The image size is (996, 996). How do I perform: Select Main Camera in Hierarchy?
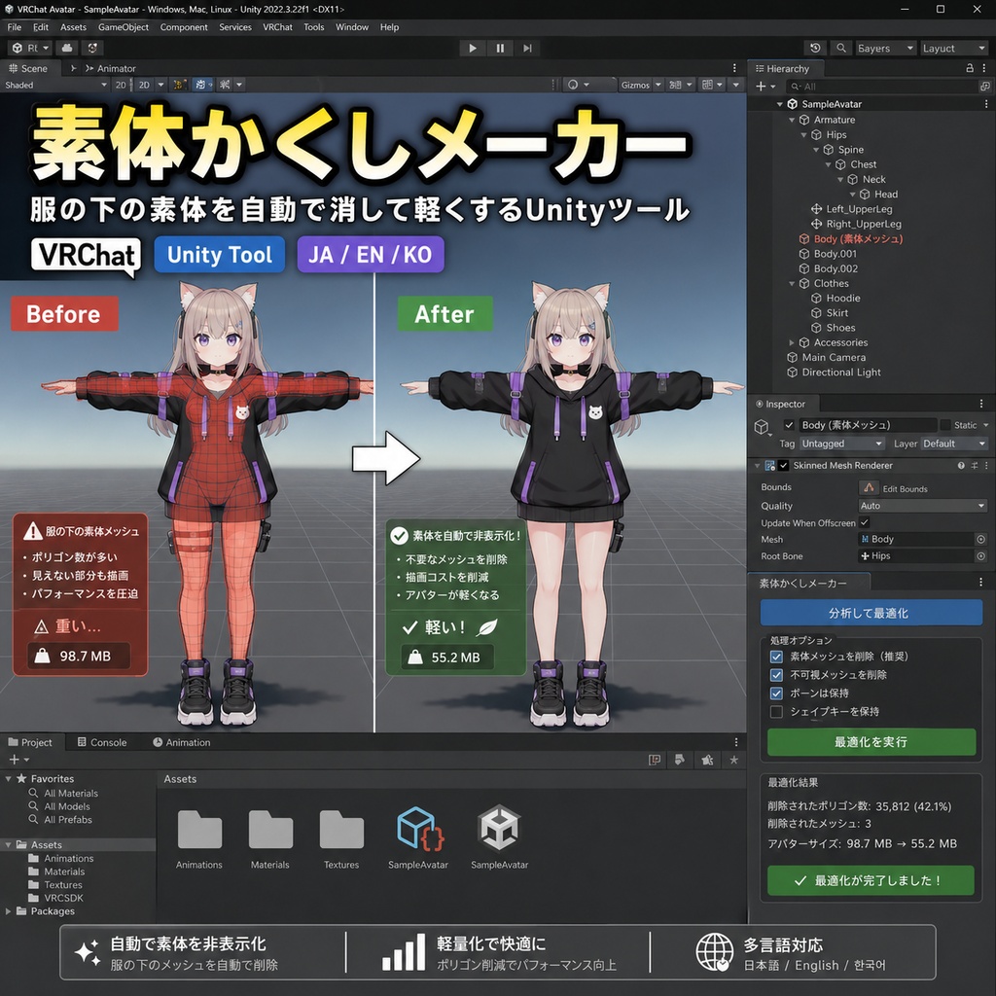[827, 357]
